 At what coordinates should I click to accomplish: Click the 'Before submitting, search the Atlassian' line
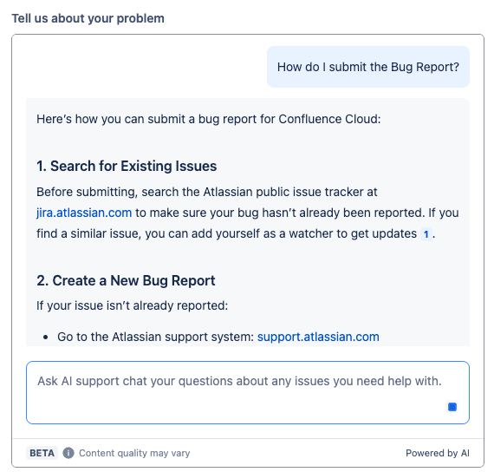[x=206, y=192]
